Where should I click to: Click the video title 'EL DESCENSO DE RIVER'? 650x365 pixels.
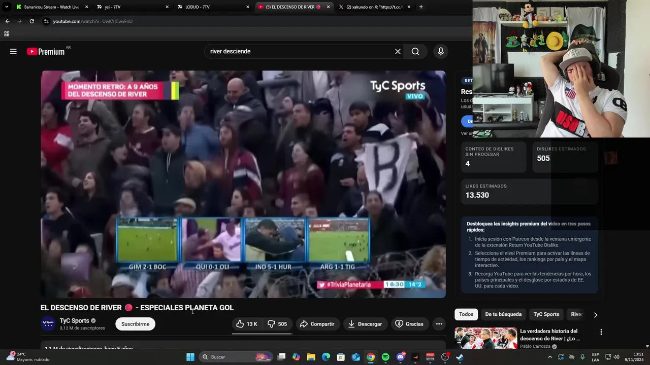point(137,308)
